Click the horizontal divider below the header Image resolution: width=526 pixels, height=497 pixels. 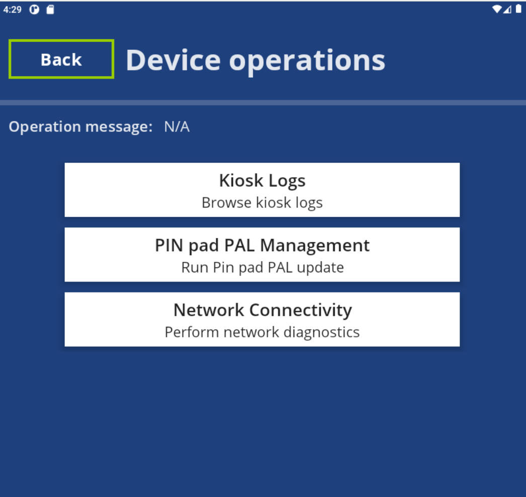[263, 103]
